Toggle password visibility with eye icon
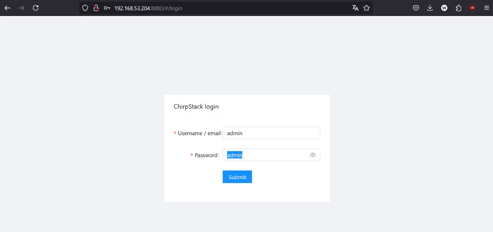This screenshot has height=232, width=493. pyautogui.click(x=313, y=155)
